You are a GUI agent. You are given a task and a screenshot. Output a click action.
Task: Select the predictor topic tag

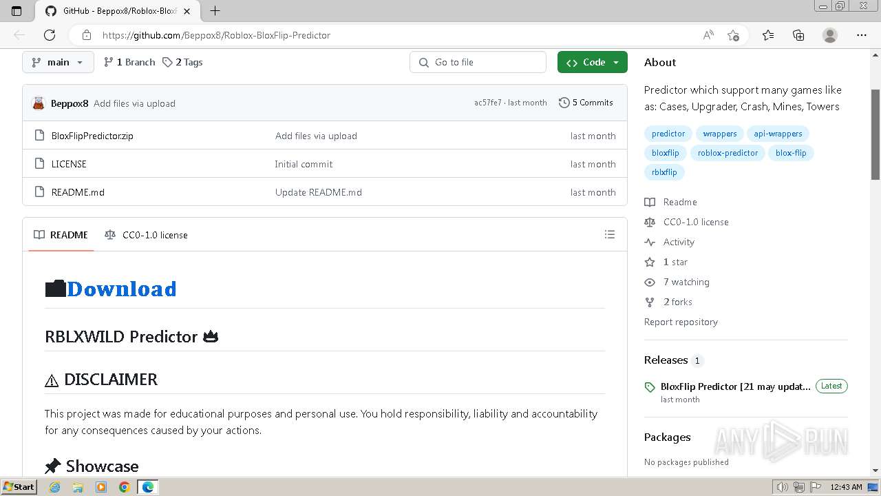coord(668,134)
